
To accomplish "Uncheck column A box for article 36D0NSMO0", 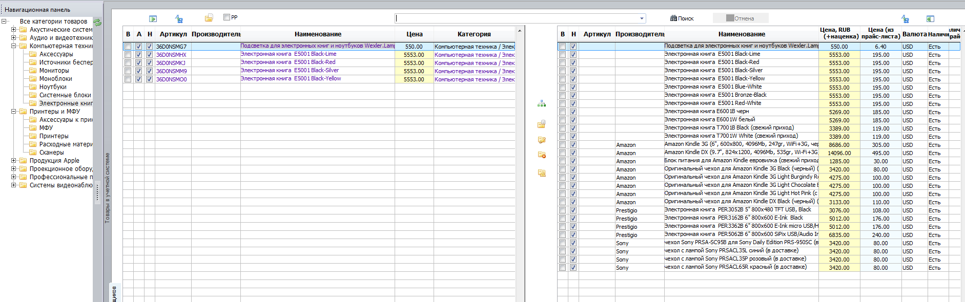I will 138,79.
